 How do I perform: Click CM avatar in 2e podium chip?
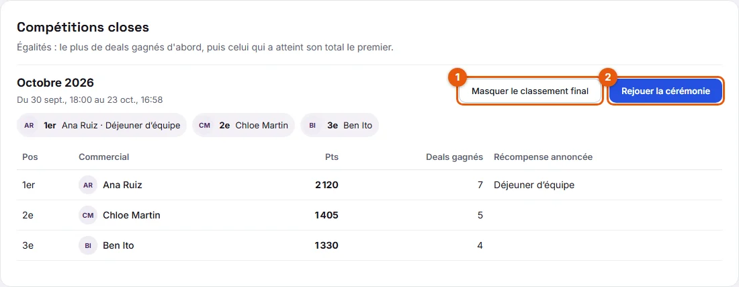point(204,126)
